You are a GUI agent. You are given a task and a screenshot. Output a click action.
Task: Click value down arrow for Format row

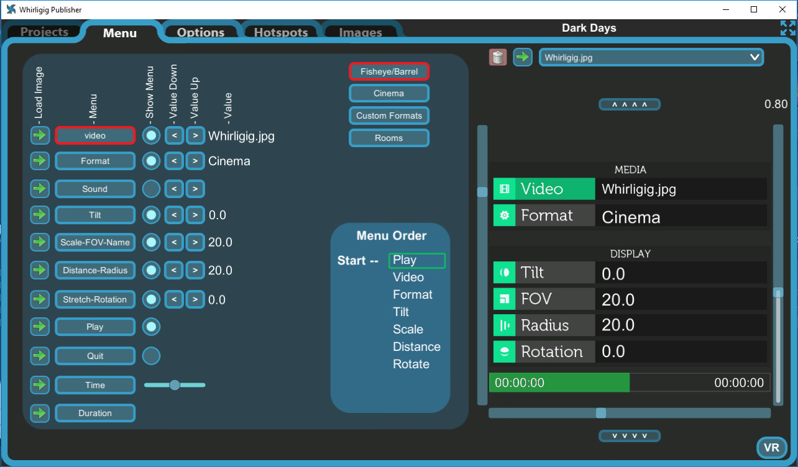tap(175, 161)
